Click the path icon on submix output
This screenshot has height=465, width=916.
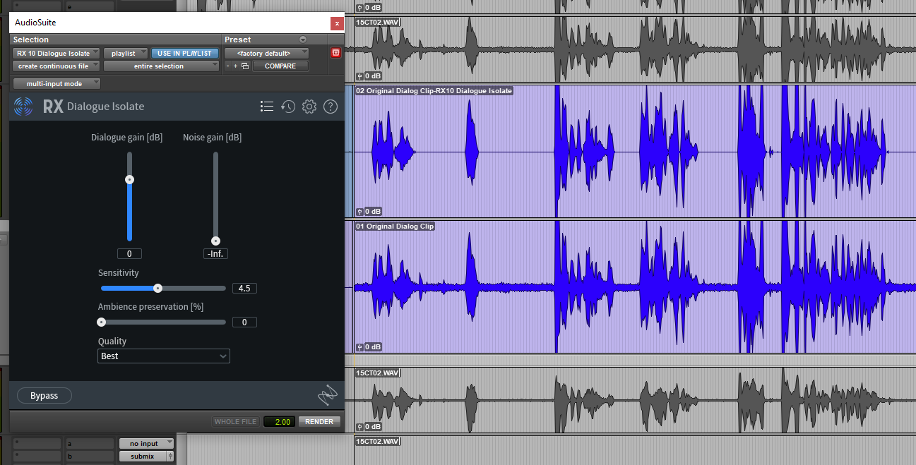coord(170,457)
